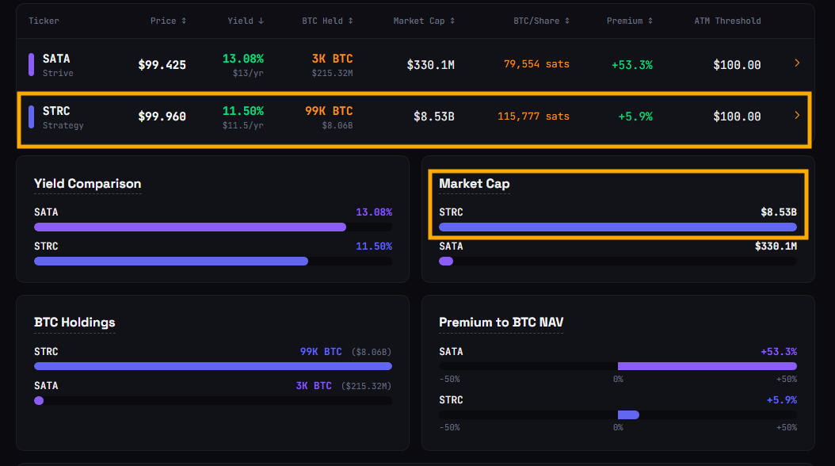Click 11.50% label in Yield Comparison

coord(374,246)
